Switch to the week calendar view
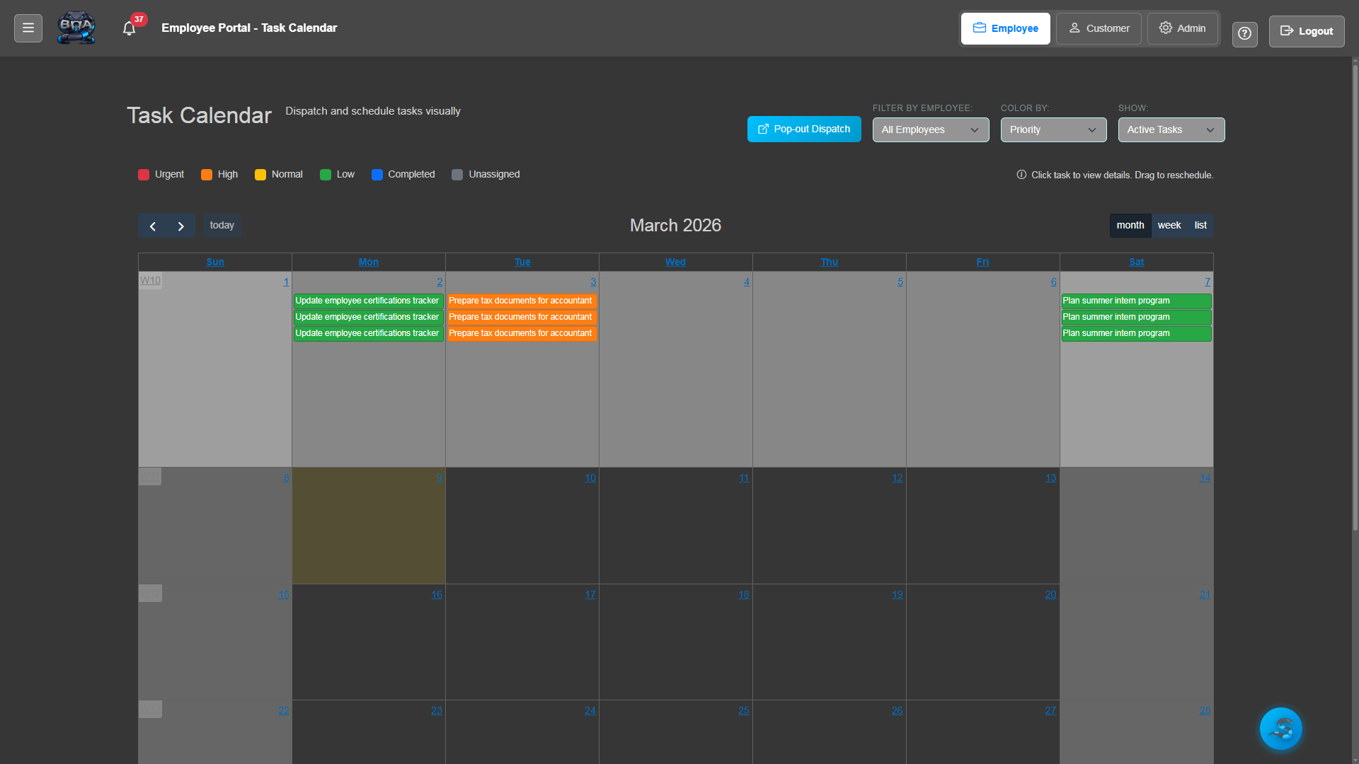Screen dimensions: 1359x764 [1169, 225]
